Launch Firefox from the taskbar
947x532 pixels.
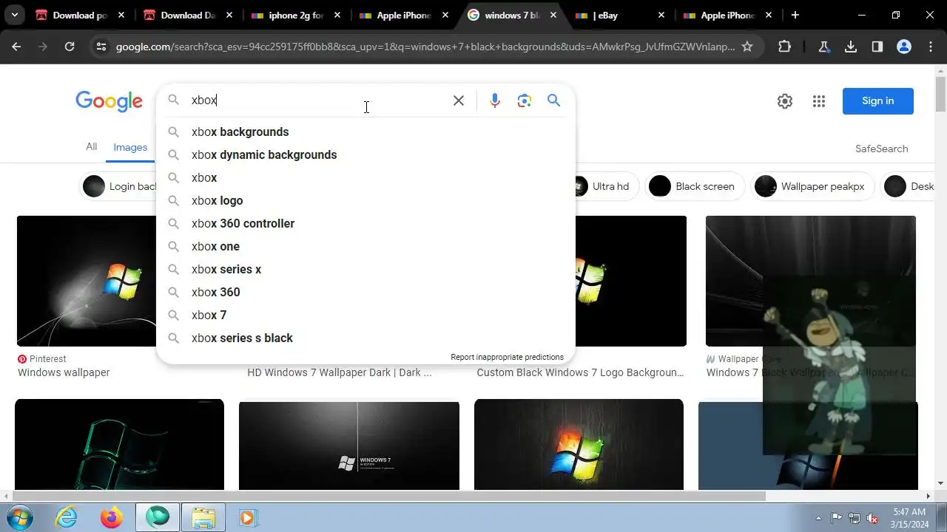(112, 517)
